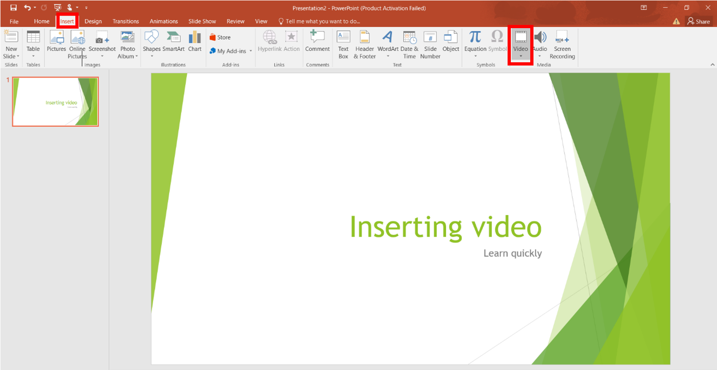Insert a Chart
Image resolution: width=717 pixels, height=370 pixels.
[195, 41]
